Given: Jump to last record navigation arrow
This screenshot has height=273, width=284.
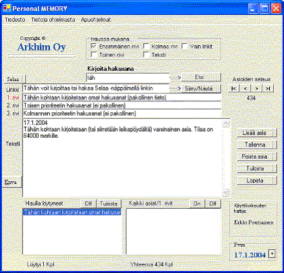Looking at the screenshot, I should pyautogui.click(x=268, y=89).
